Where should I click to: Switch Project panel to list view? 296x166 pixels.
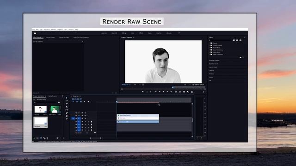[37, 138]
